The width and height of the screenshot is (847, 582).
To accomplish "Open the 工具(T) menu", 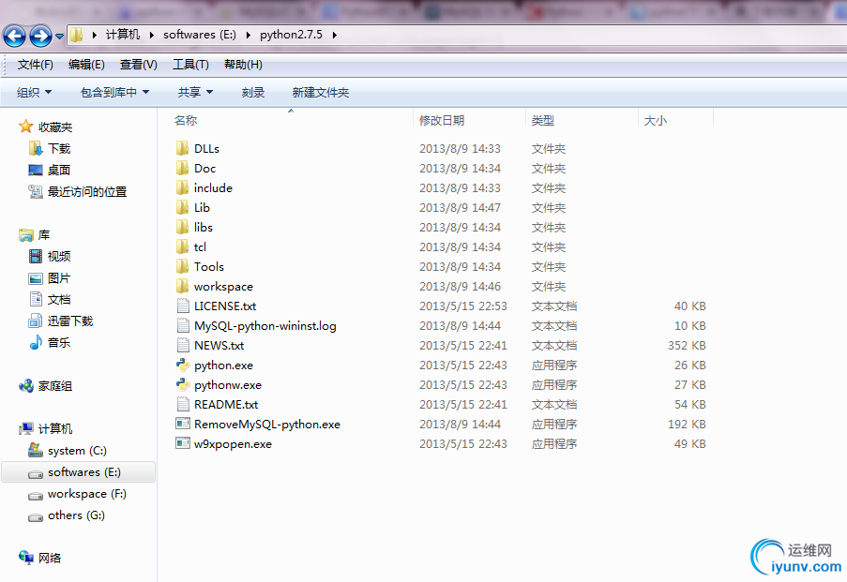I will click(x=190, y=65).
